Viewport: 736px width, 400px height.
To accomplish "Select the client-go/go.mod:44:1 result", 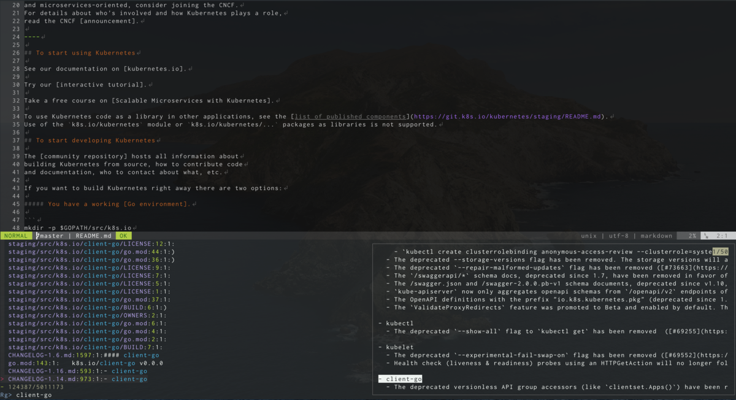I will 91,252.
